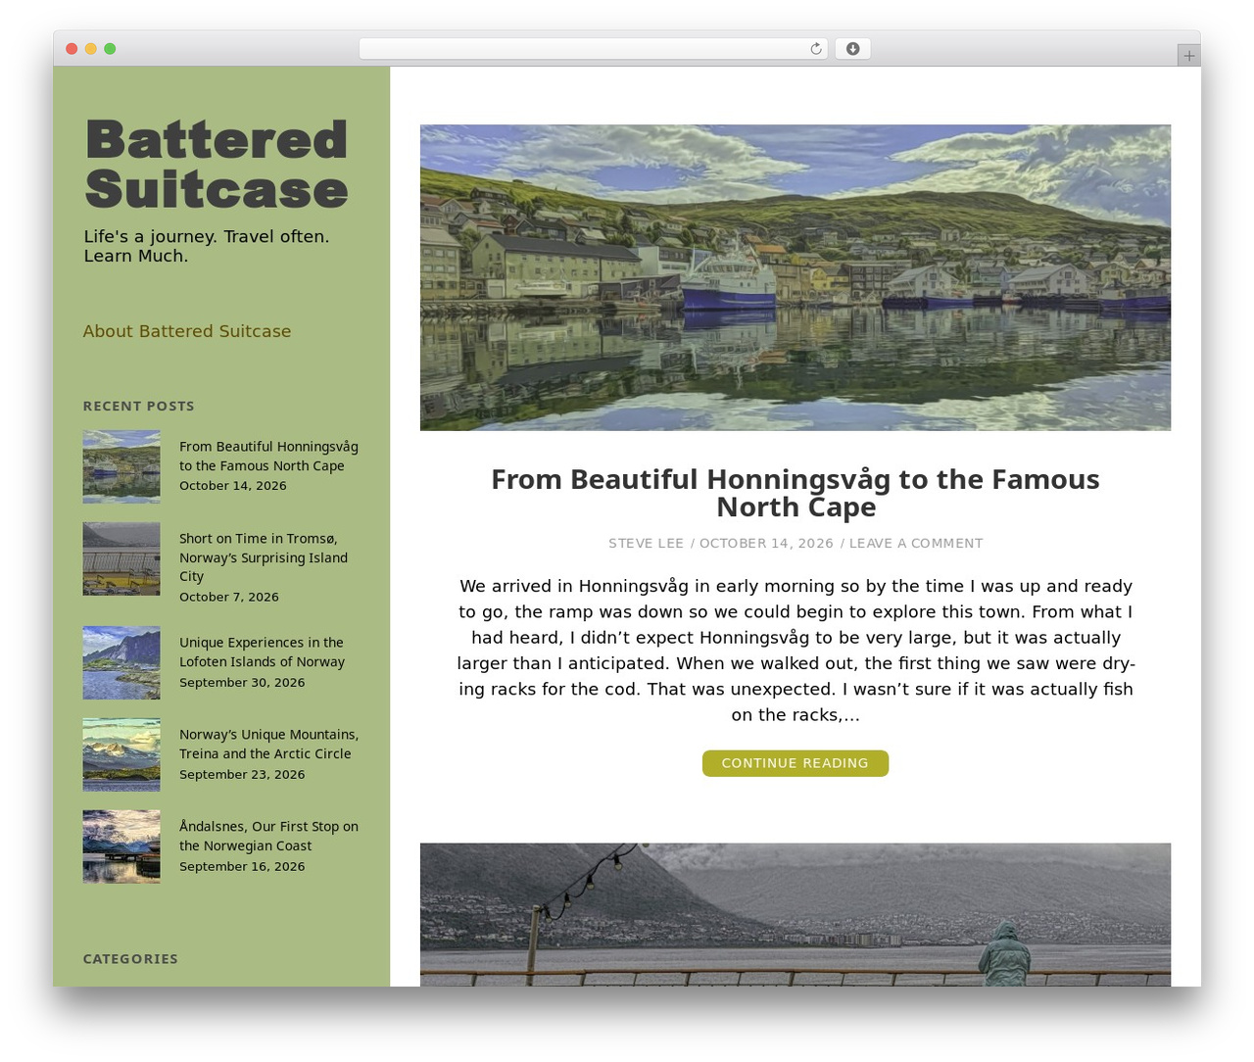The width and height of the screenshot is (1254, 1062).
Task: Click the browser address bar
Action: [593, 49]
